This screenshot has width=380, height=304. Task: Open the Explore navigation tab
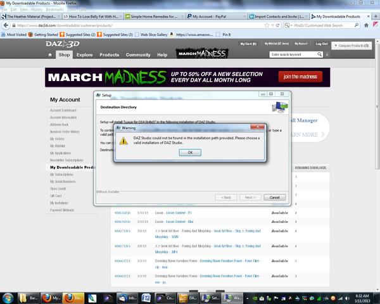[x=85, y=55]
